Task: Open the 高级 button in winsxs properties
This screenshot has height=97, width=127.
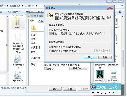Action: pos(79,68)
